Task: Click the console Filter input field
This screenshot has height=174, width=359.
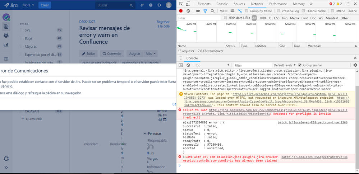Action: [x=253, y=65]
